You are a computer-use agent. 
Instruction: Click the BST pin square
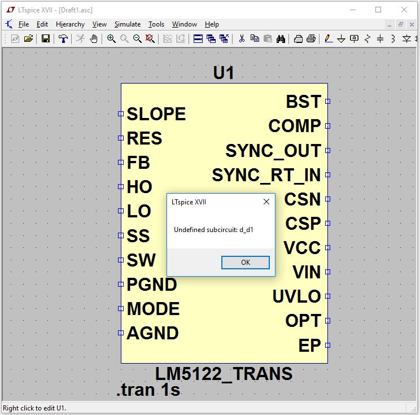click(327, 101)
